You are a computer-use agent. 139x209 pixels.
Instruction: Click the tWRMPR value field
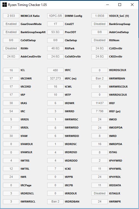coord(99,201)
